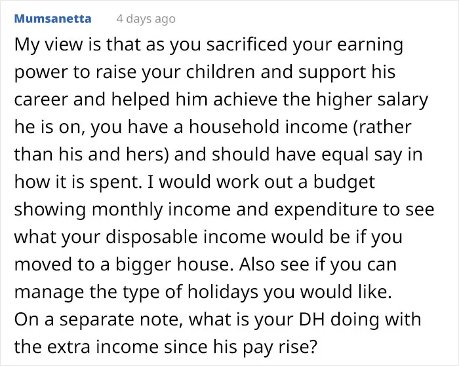The image size is (459, 366).
Task: Click the words 'higher salary' in the comment
Action: coord(372,100)
